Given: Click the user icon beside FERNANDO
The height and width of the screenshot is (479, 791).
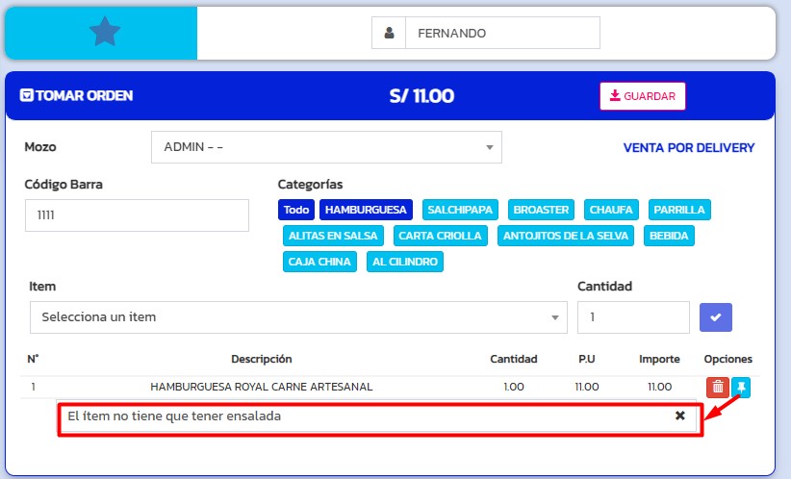Looking at the screenshot, I should tap(389, 33).
